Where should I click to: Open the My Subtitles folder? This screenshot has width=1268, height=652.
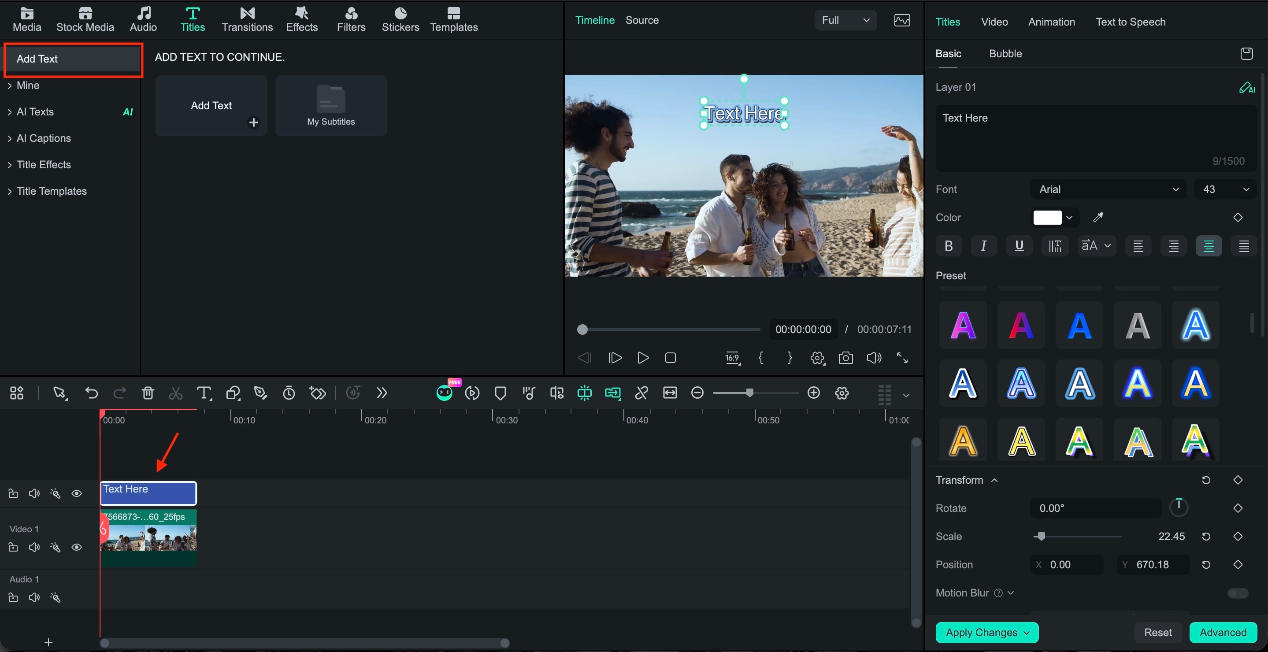pyautogui.click(x=331, y=105)
